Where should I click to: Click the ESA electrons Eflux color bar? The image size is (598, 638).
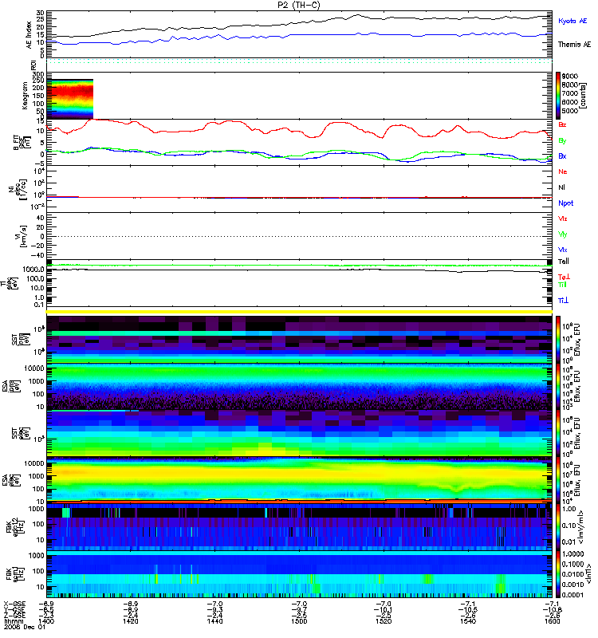[x=558, y=481]
